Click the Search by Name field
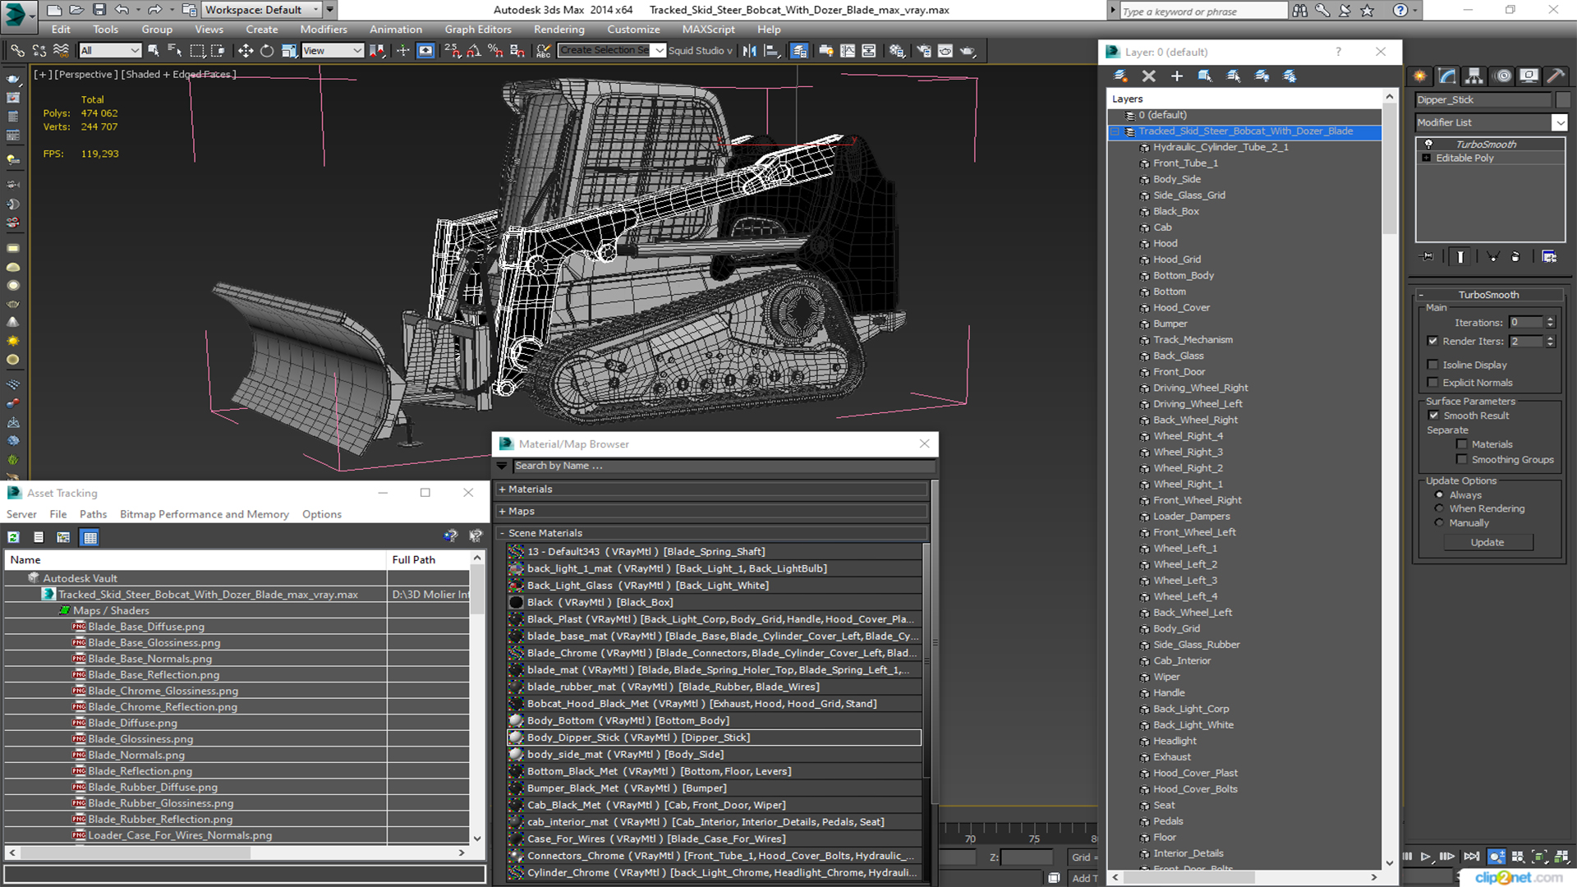 point(724,466)
